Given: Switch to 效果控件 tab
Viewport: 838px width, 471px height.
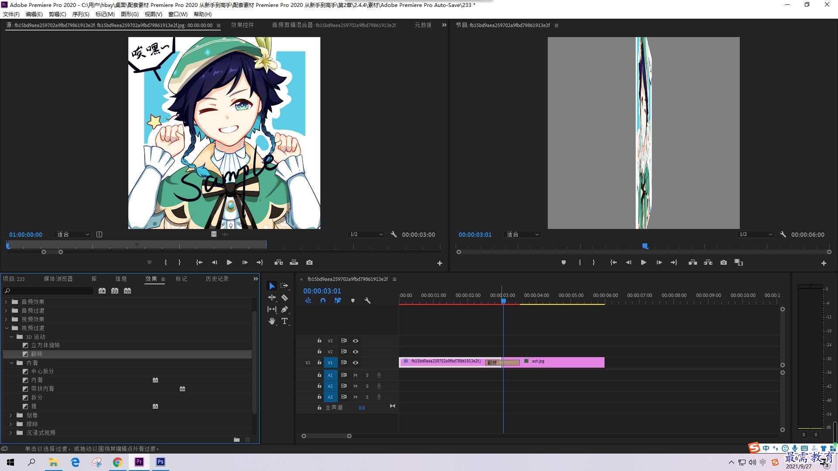Looking at the screenshot, I should [x=242, y=25].
